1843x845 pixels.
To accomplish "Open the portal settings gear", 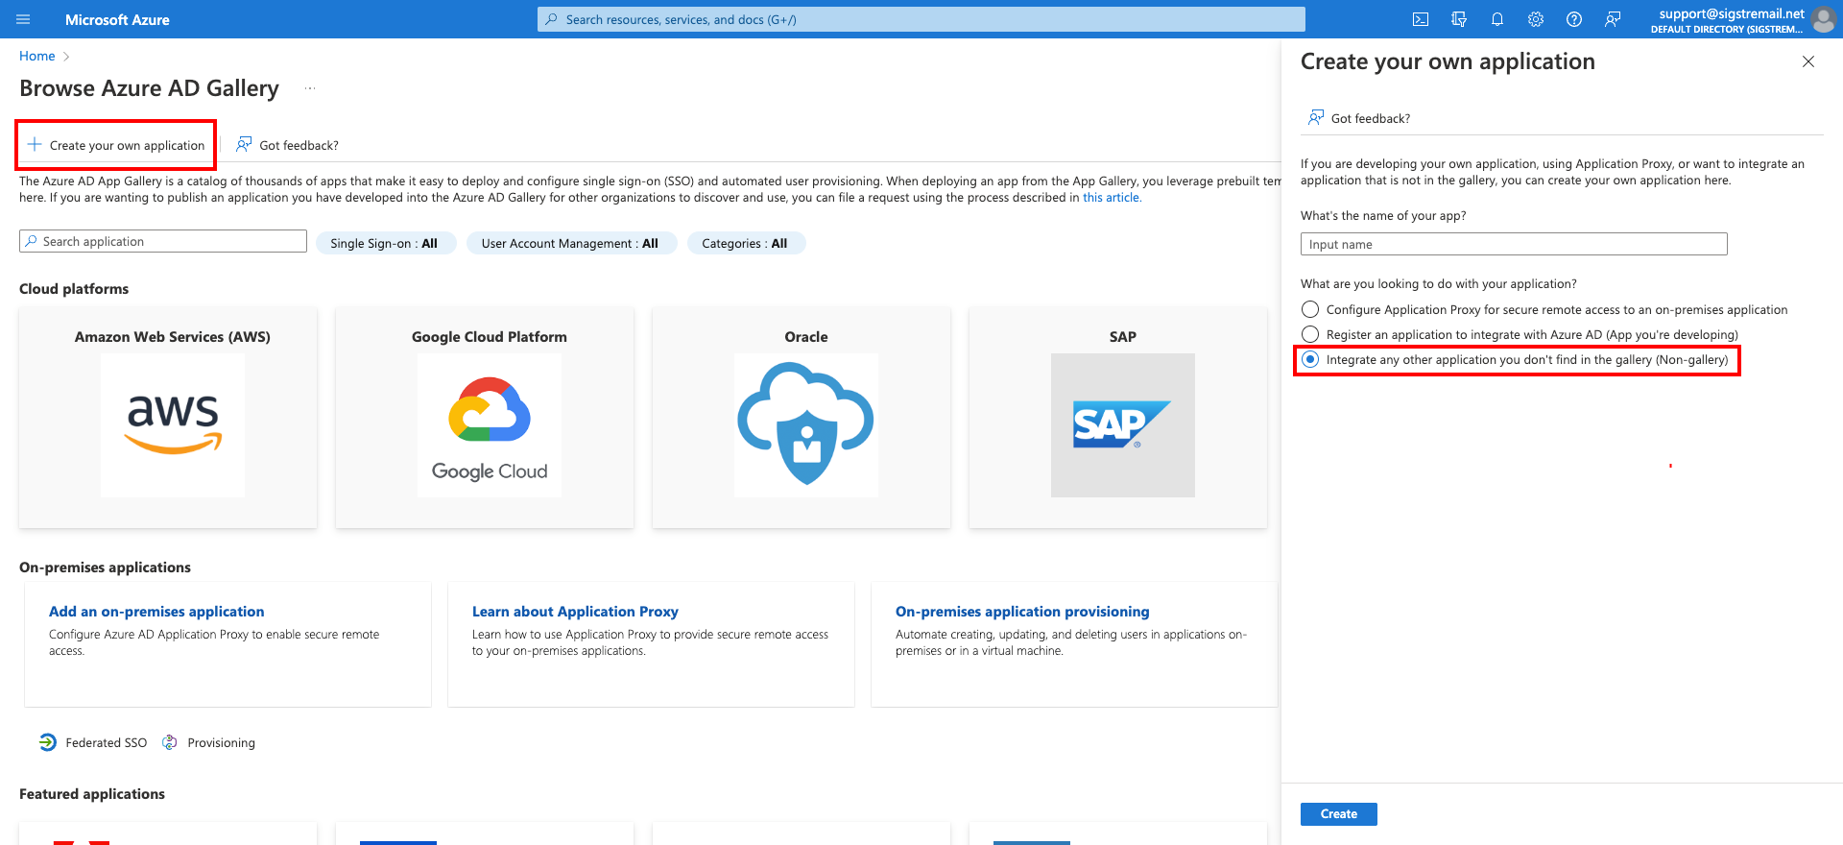I will [1536, 19].
